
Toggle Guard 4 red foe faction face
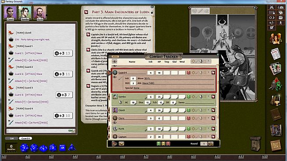coord(188,73)
